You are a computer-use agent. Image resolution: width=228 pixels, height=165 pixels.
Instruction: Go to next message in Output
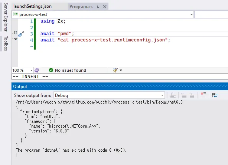tap(192, 95)
